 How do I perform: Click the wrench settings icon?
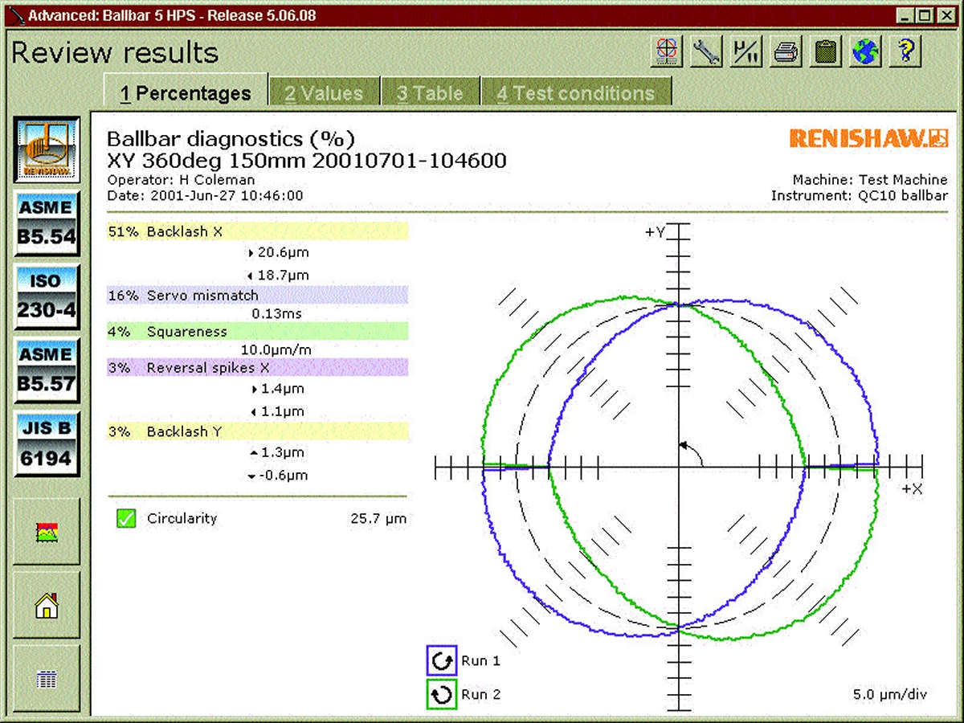tap(707, 52)
